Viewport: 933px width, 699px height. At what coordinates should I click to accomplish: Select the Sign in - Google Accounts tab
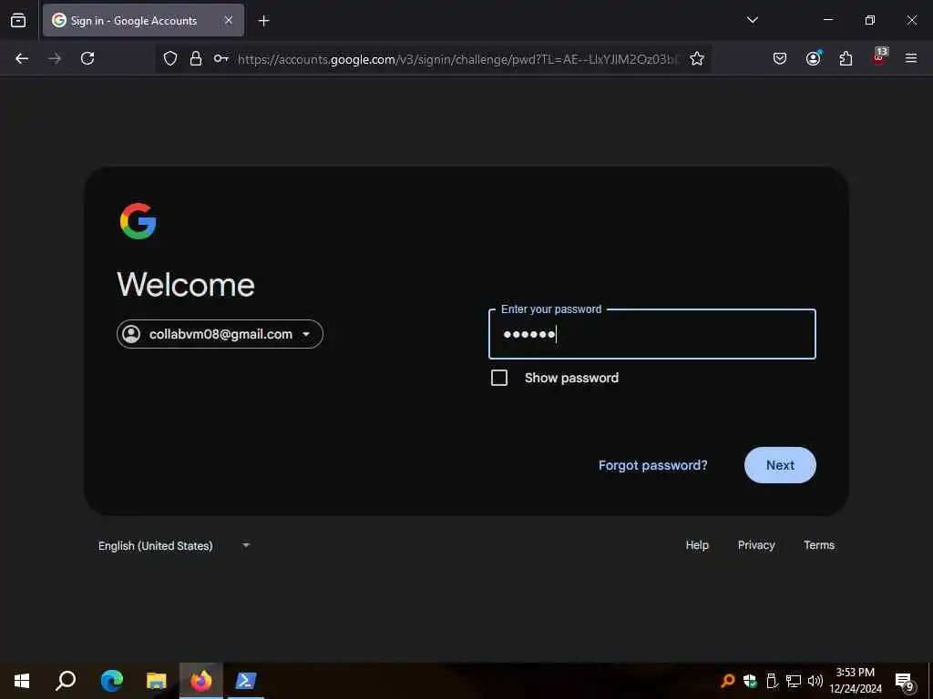tap(143, 20)
